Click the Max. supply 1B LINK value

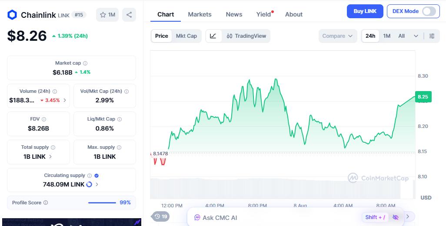point(105,157)
